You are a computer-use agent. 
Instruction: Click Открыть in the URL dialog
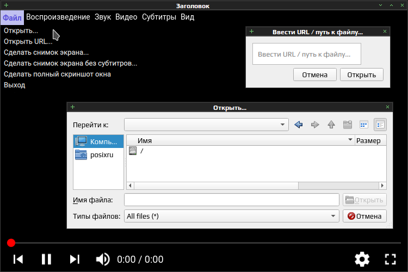pyautogui.click(x=362, y=75)
